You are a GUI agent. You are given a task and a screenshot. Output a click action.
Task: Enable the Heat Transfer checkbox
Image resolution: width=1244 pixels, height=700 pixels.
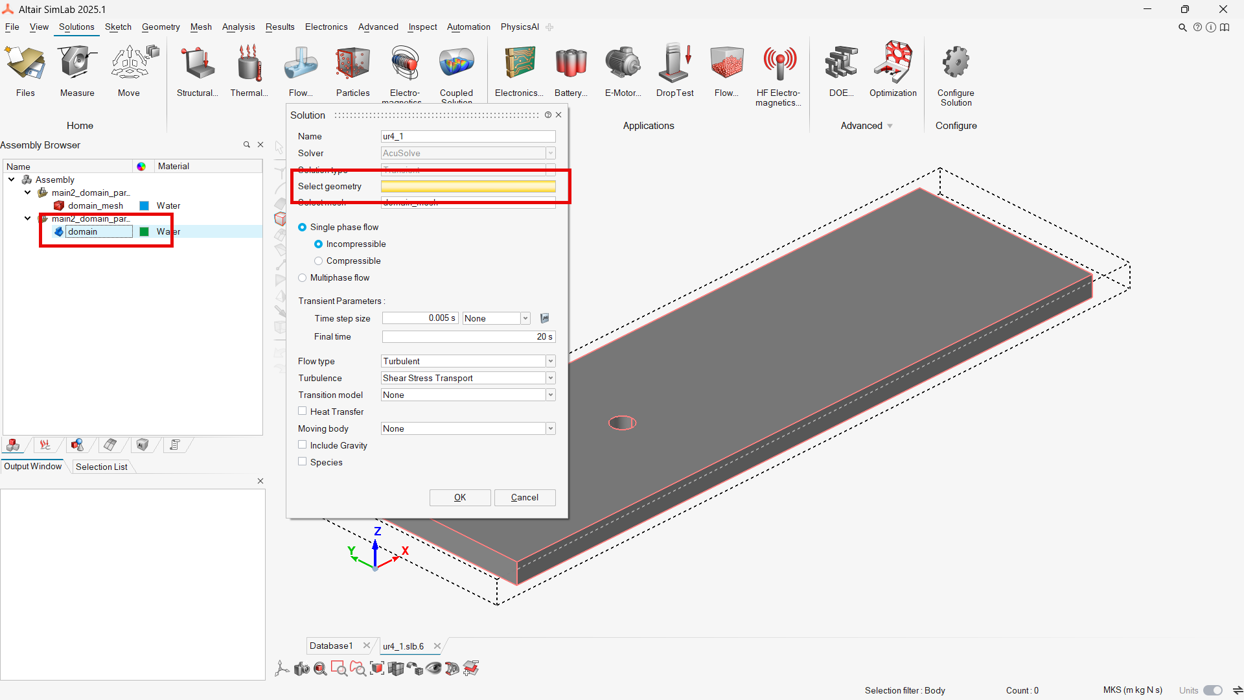pos(302,411)
